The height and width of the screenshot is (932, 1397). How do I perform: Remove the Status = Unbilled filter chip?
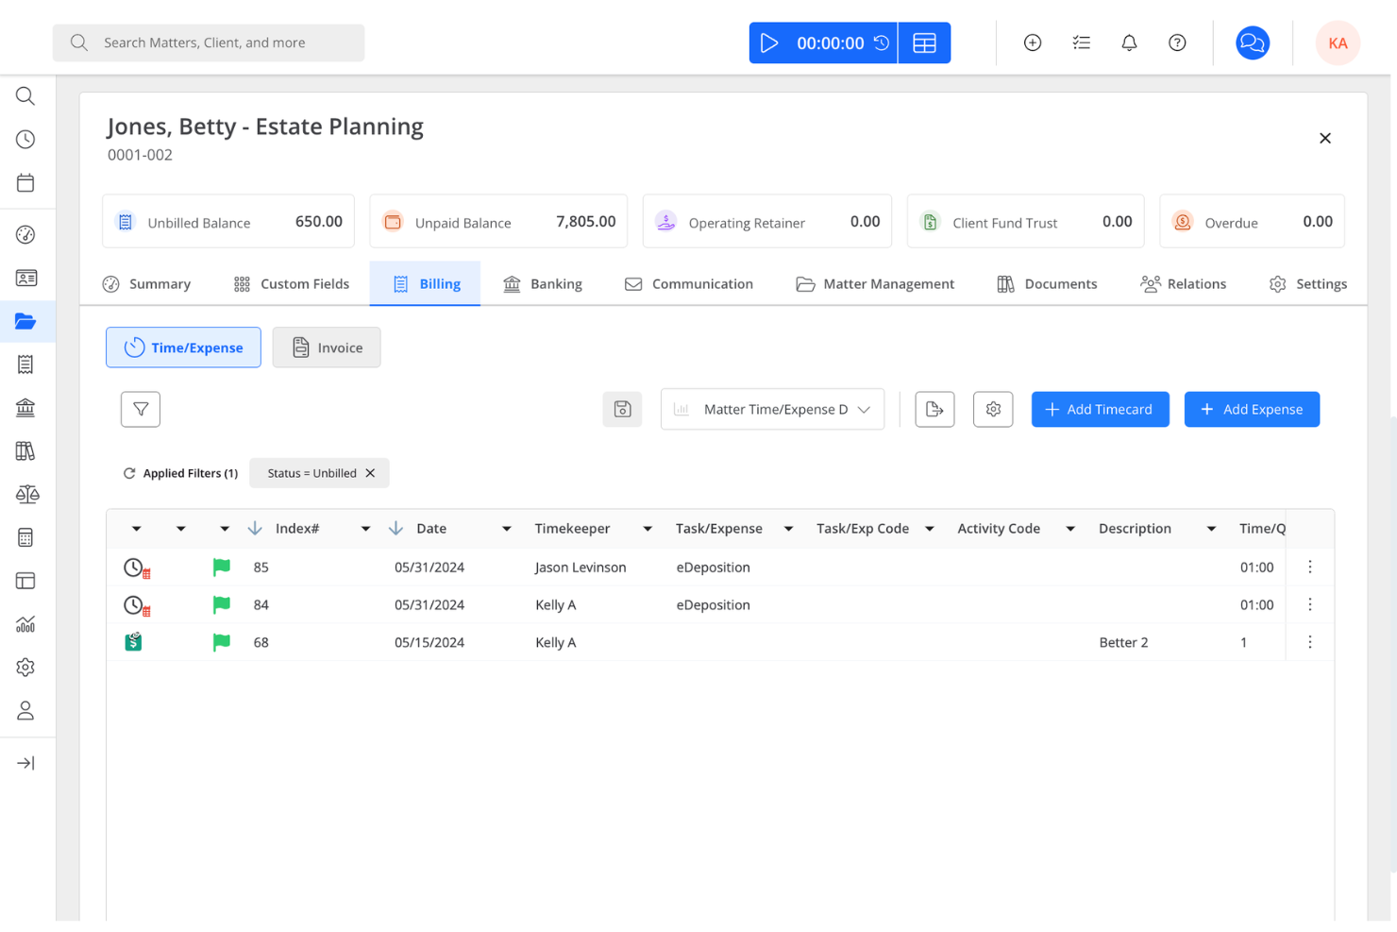[370, 473]
